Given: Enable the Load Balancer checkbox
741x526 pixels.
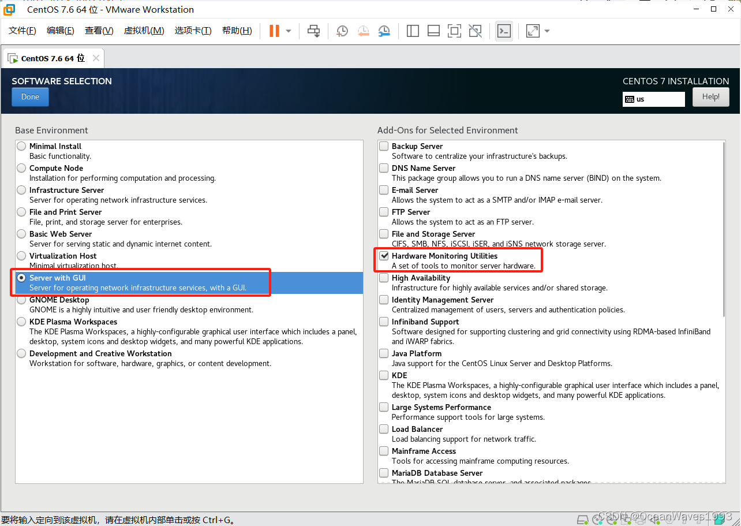Looking at the screenshot, I should tap(384, 429).
